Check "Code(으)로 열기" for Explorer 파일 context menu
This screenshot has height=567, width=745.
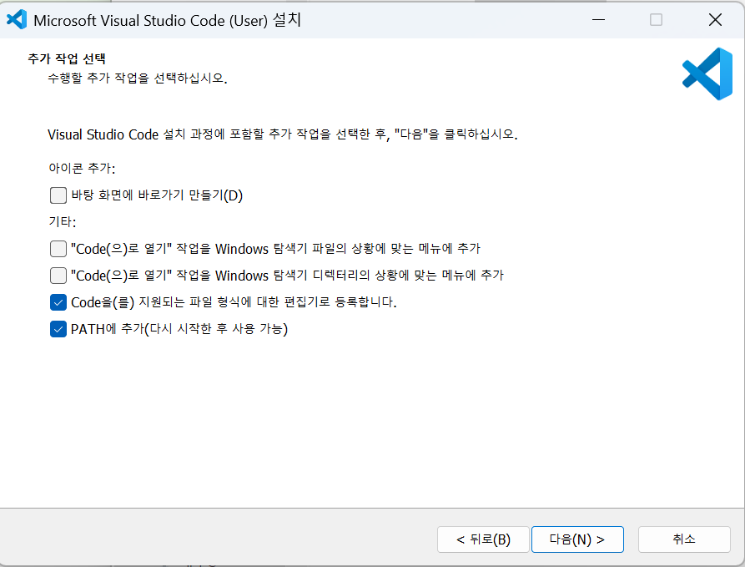(x=58, y=249)
